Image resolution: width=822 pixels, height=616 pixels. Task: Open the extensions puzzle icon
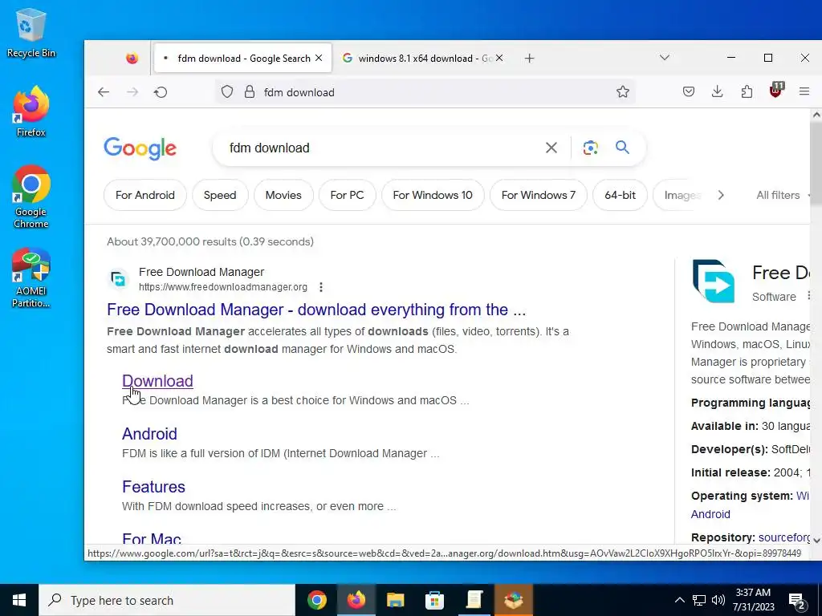point(747,91)
